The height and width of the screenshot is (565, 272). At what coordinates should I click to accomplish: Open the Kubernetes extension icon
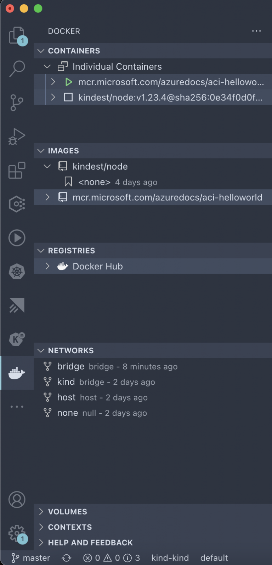tap(17, 272)
